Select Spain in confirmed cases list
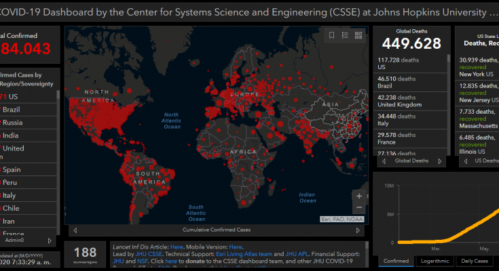Image resolution: width=499 pixels, height=271 pixels. point(29,169)
